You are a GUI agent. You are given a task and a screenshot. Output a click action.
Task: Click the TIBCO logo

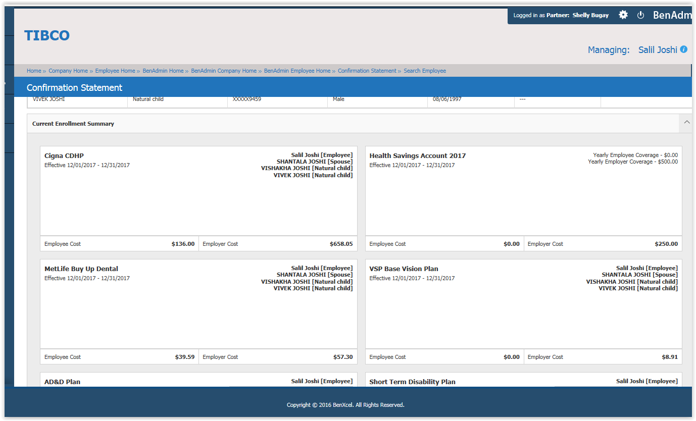click(47, 36)
